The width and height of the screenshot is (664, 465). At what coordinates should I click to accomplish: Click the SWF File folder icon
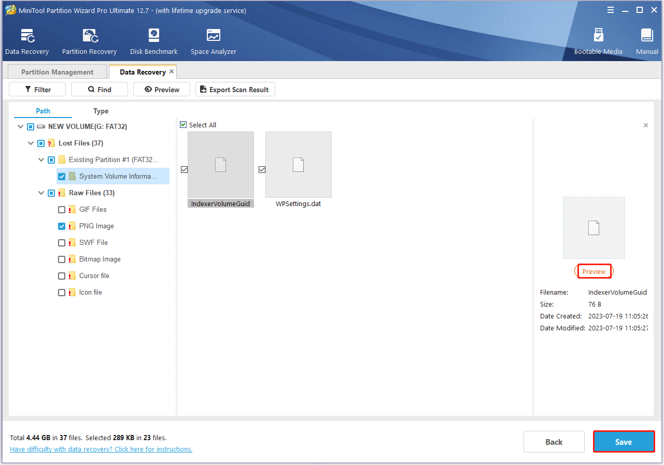(x=72, y=242)
